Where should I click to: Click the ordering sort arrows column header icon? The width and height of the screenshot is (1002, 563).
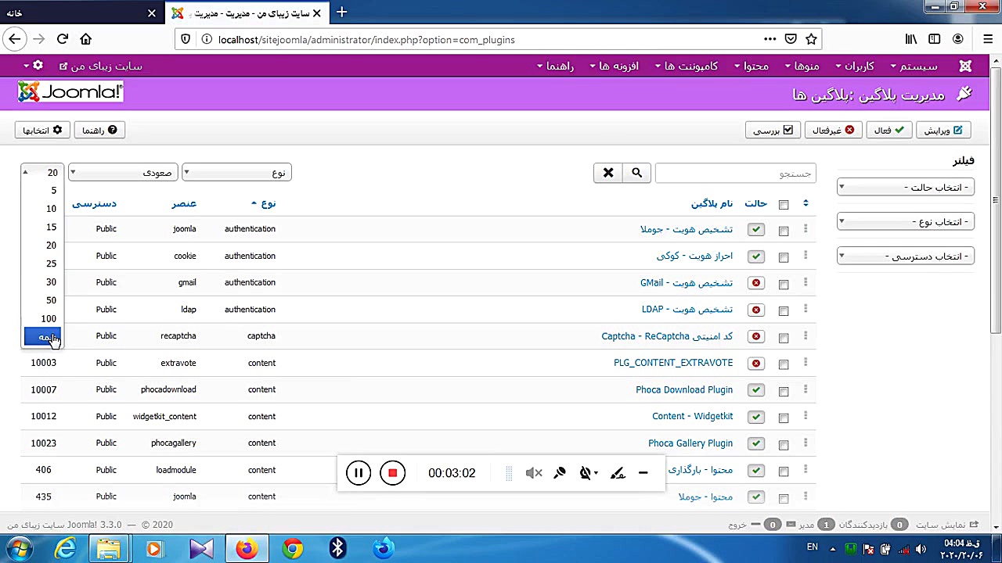point(806,203)
